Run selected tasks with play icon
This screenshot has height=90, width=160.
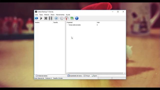click(x=41, y=18)
